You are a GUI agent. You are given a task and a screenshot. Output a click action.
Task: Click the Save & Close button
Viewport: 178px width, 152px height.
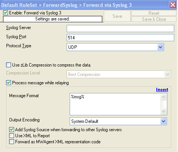[154, 19]
